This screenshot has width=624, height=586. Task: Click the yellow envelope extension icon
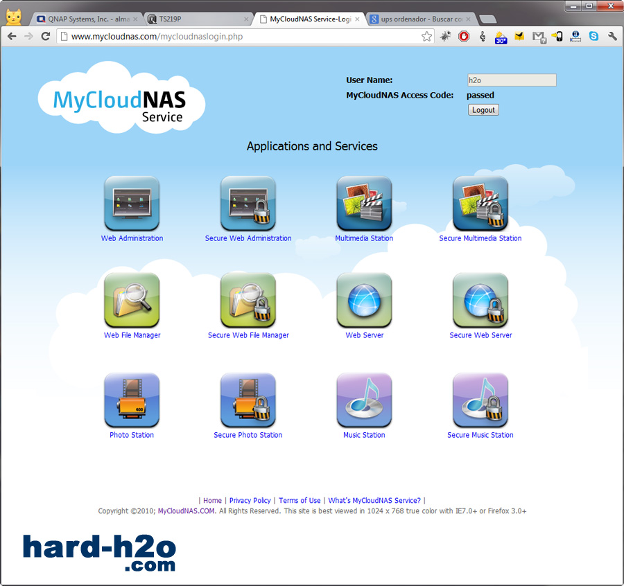click(x=519, y=37)
